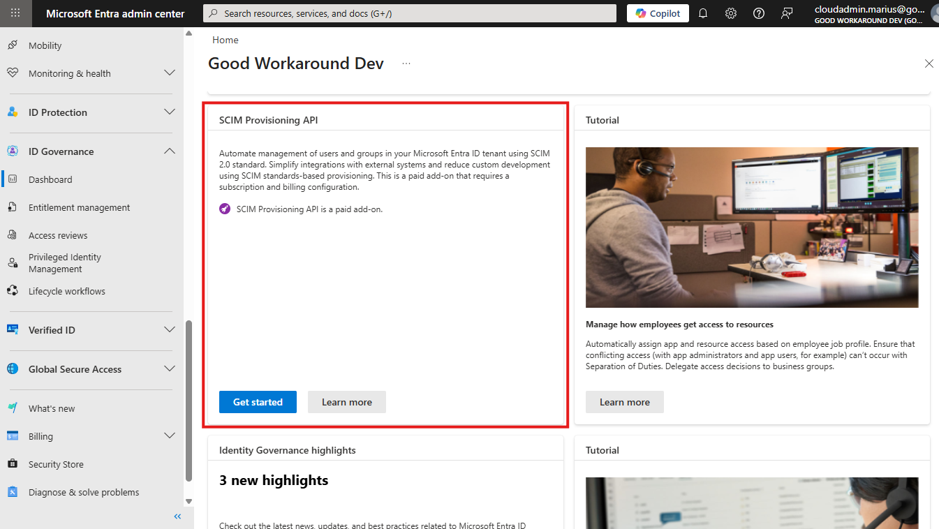Screen dimensions: 939x529
Task: Click the search resources input field
Action: 410,13
